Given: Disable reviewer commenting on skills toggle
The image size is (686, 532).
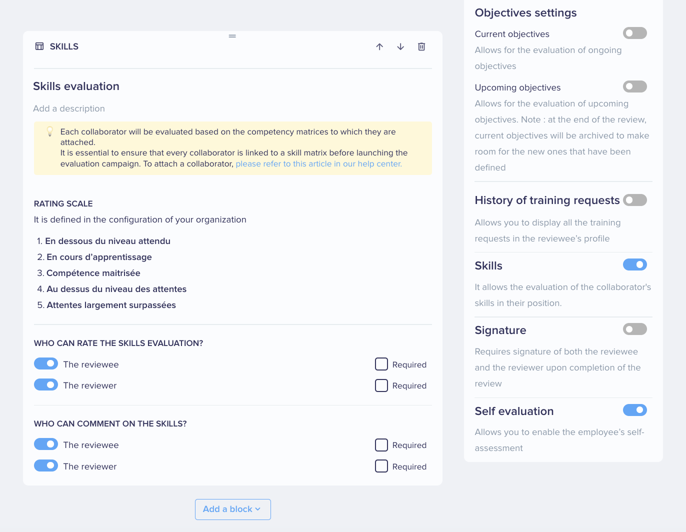Looking at the screenshot, I should pyautogui.click(x=46, y=465).
